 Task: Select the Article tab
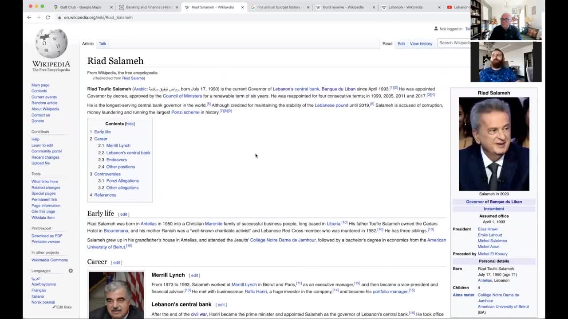[88, 43]
